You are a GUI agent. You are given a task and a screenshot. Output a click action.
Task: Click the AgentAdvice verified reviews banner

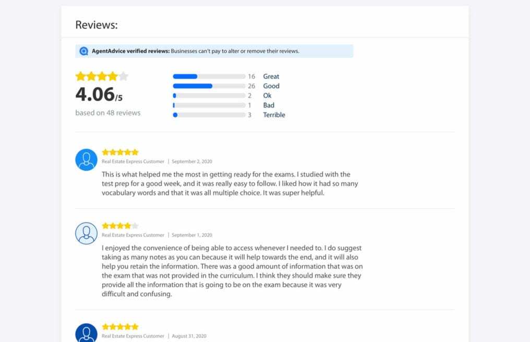coord(214,51)
